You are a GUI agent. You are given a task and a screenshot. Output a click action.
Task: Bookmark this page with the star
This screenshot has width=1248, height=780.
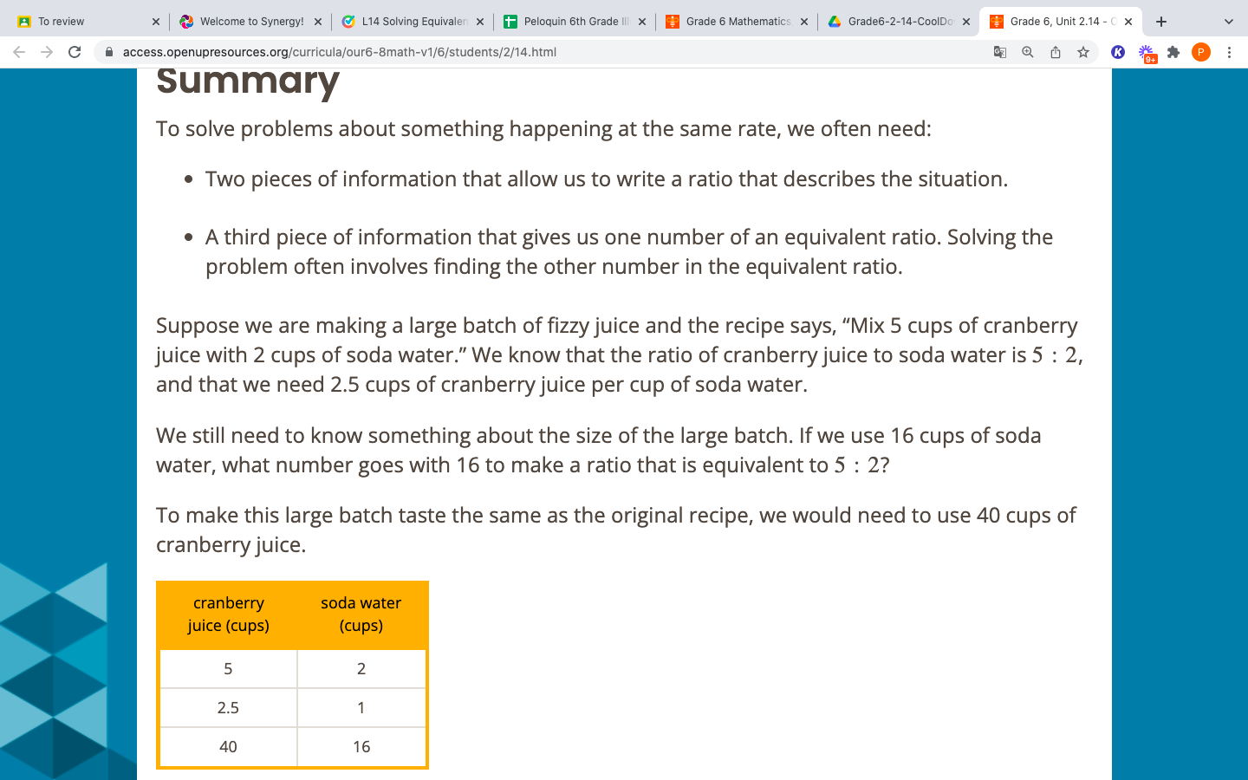point(1083,52)
